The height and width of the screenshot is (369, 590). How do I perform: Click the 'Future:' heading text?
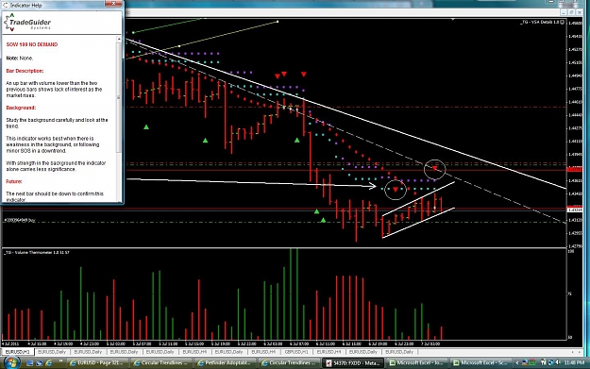tap(14, 181)
